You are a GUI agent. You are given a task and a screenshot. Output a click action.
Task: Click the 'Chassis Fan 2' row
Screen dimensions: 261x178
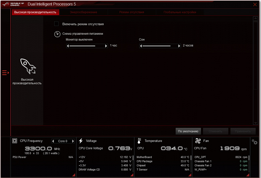[x=221, y=165]
